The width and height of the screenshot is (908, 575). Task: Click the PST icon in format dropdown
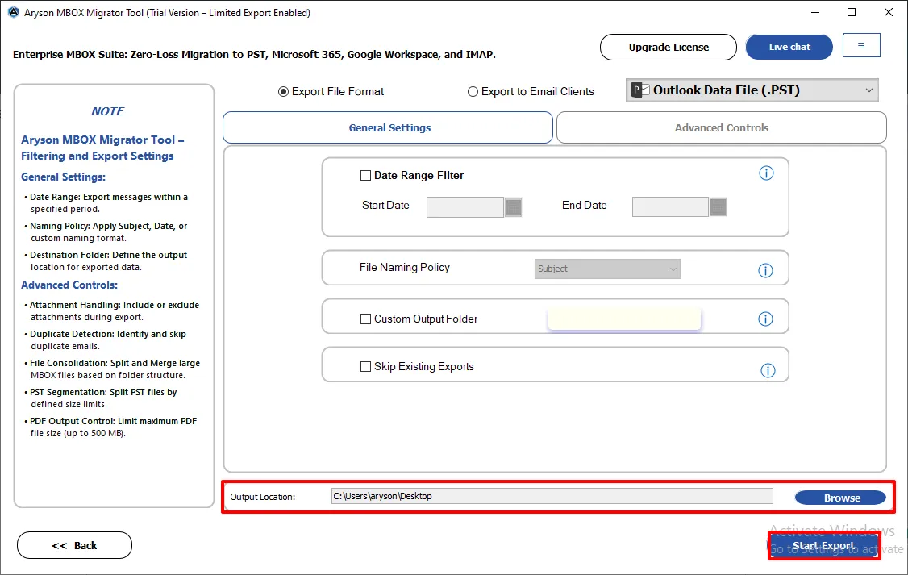tap(640, 90)
